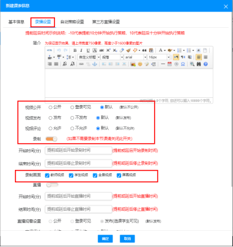Insert a hyperlink with link icon

click(x=81, y=64)
